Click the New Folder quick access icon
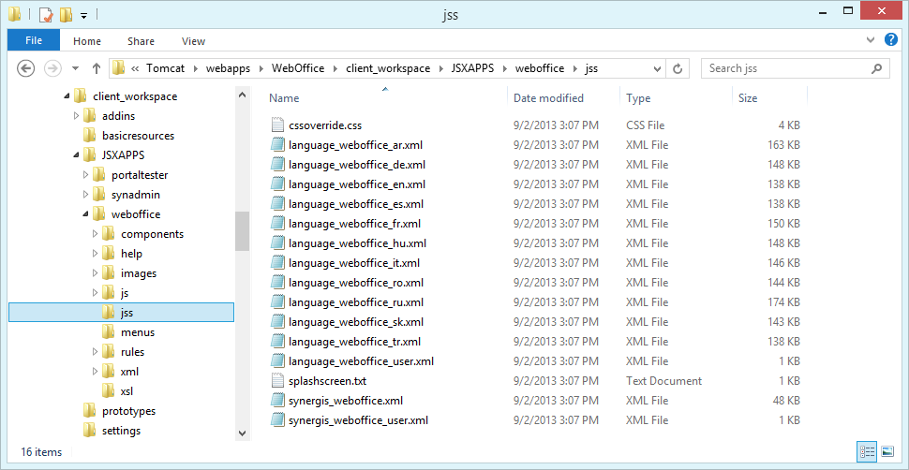Screen dimensions: 909x470 [67, 14]
